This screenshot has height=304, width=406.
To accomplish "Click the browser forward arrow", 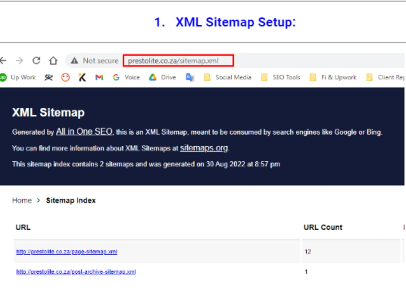I will point(19,61).
